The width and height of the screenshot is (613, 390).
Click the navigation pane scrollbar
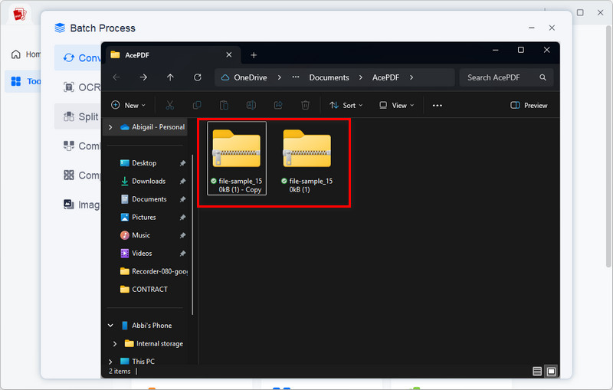pos(192,234)
